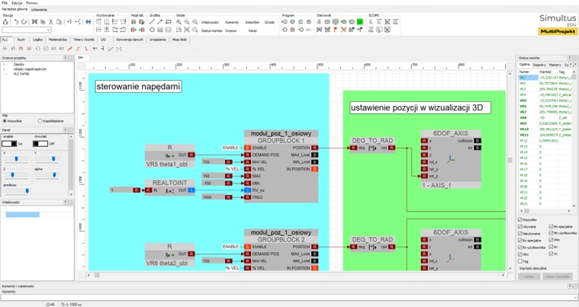Select the ellipse shape tool in Grafika
The width and height of the screenshot is (579, 307).
(152, 30)
